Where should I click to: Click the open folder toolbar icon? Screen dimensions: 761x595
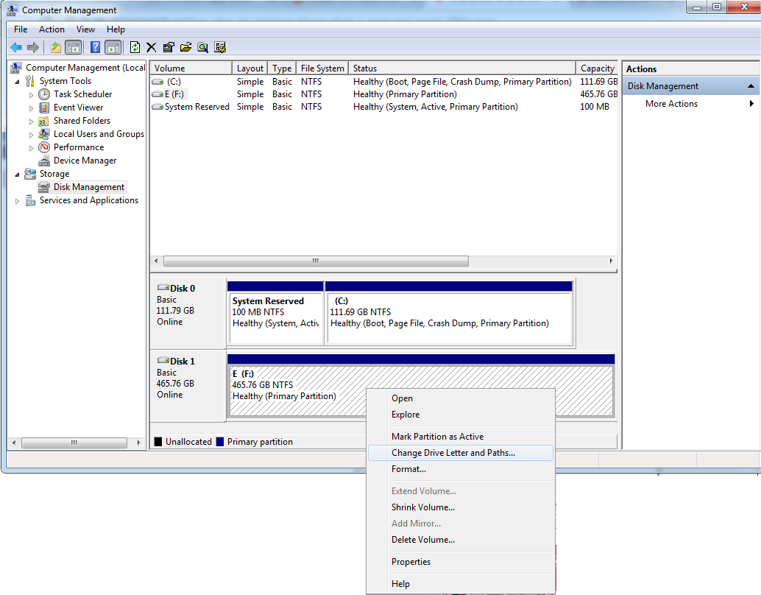185,47
